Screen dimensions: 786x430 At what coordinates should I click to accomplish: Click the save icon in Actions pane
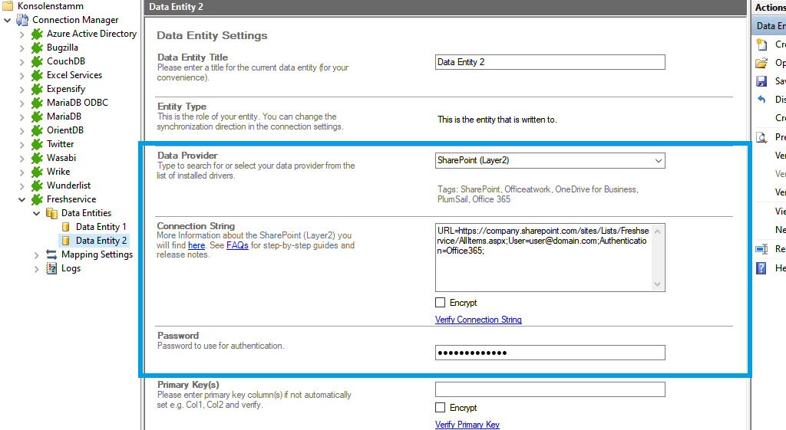pos(761,81)
